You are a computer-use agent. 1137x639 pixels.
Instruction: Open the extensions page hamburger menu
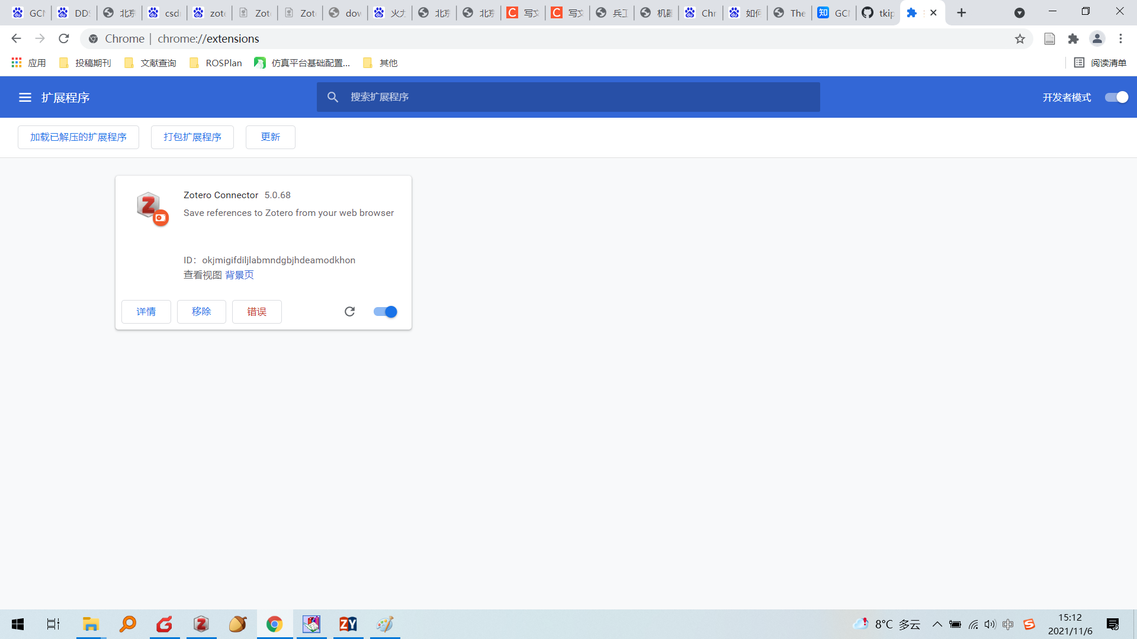tap(25, 98)
